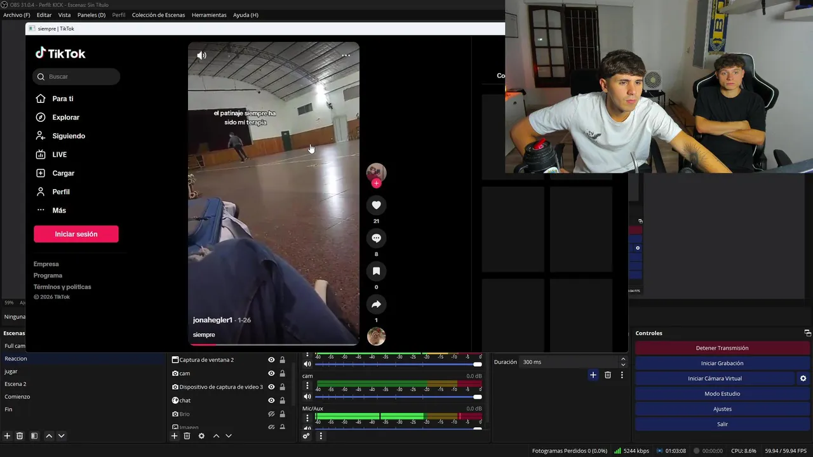This screenshot has width=813, height=457.
Task: Expand the 'Programa' footer section
Action: [x=48, y=275]
